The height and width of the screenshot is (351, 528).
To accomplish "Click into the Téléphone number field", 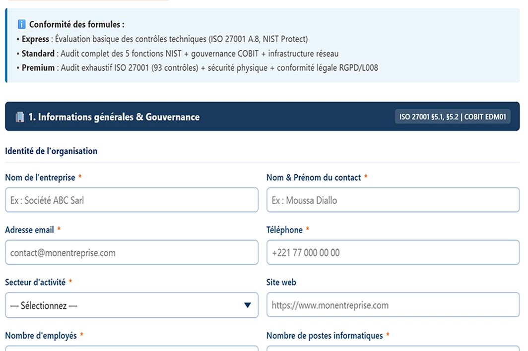I will coord(393,252).
